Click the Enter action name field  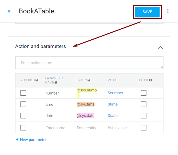pyautogui.click(x=89, y=63)
